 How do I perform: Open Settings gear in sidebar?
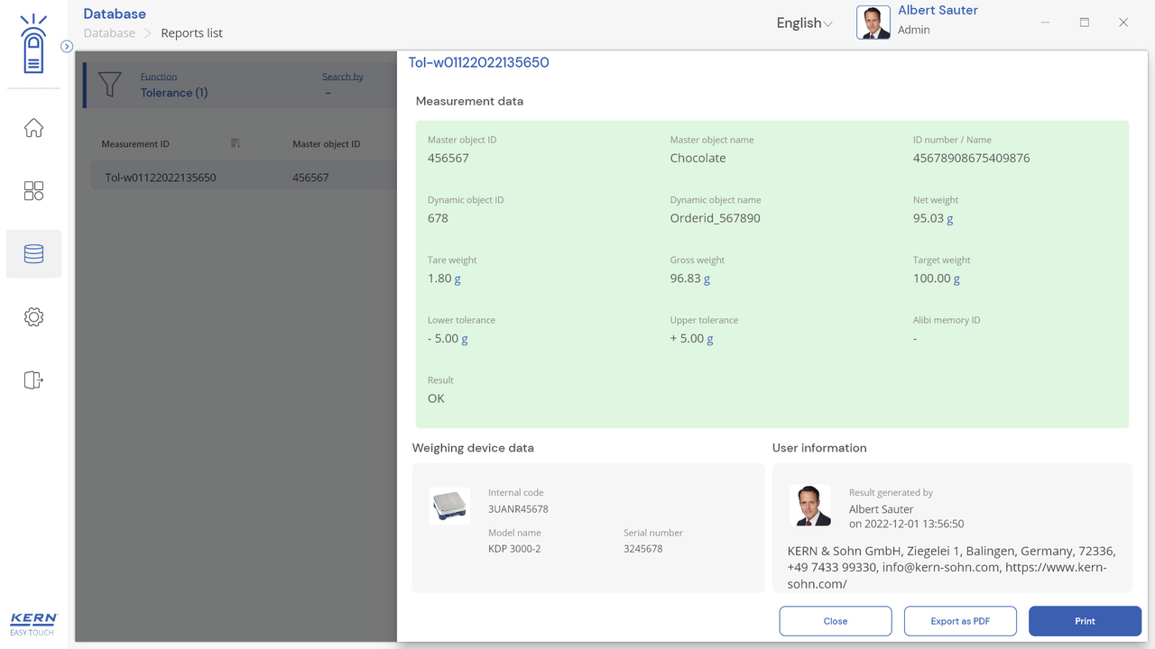click(x=33, y=317)
